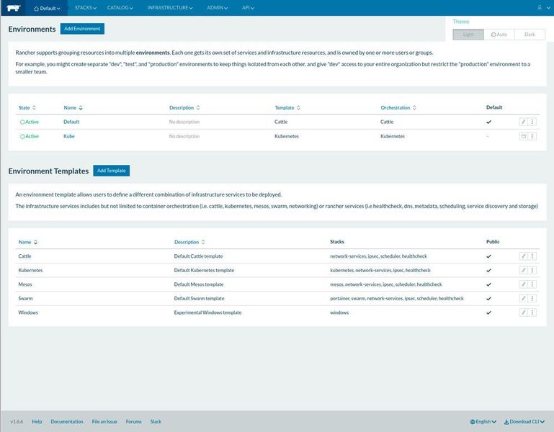Open the Default environment link
Screen dimensions: 554x432
(x=71, y=122)
